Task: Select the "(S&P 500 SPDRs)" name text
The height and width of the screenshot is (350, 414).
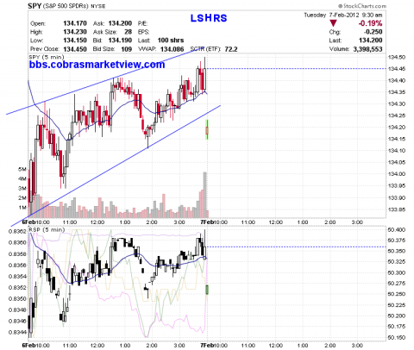Action: (x=66, y=6)
